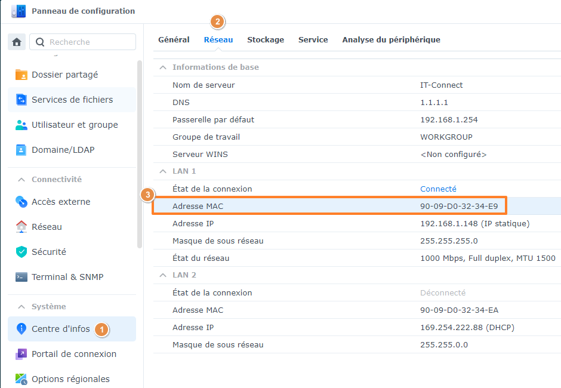The width and height of the screenshot is (561, 388).
Task: Click the Recherche search field
Action: click(x=82, y=42)
